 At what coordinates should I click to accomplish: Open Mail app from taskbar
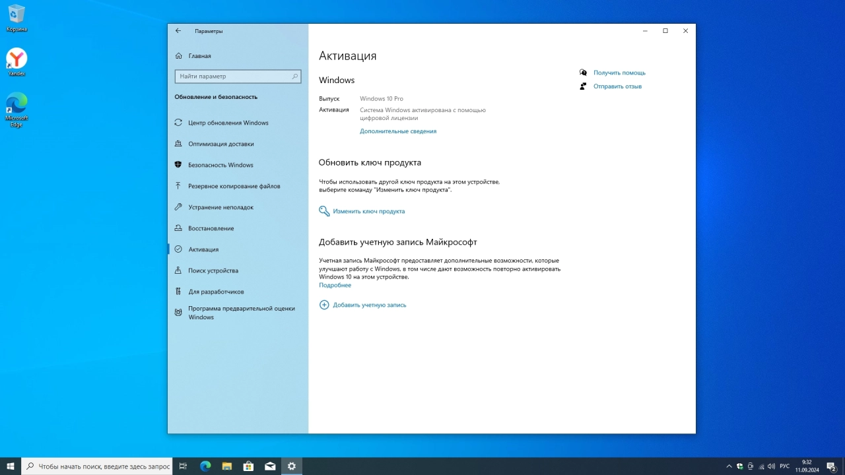270,466
